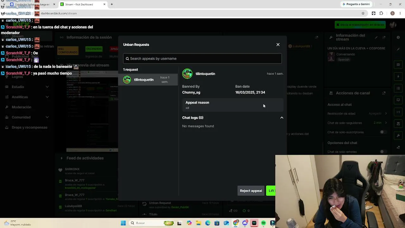
Task: Click the address bar URL dashboard.kick.com/stream
Action: pos(59,13)
